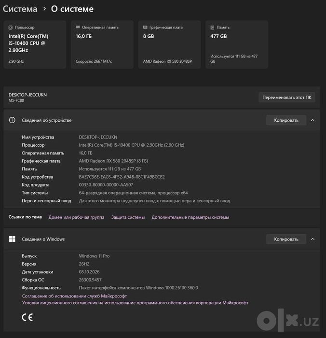Click the Windows logo beside Сведения о Windows
The image size is (326, 338).
click(x=12, y=239)
